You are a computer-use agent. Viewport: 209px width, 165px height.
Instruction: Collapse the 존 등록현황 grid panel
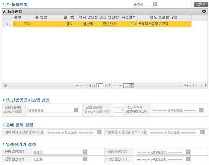pyautogui.click(x=204, y=11)
